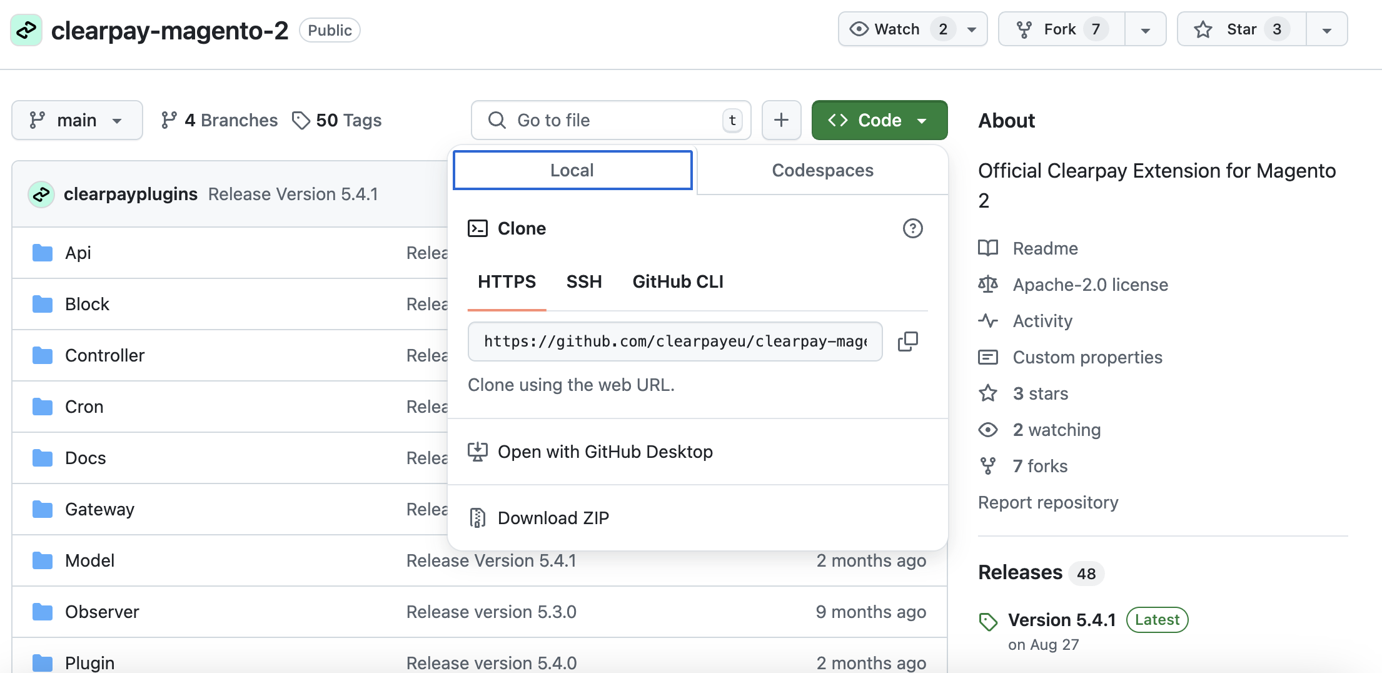
Task: Switch to the Codespaces tab
Action: (822, 170)
